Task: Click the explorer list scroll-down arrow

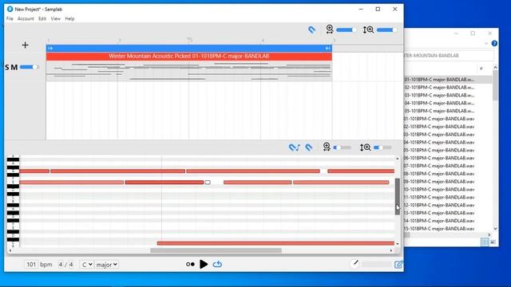Action: (495, 229)
